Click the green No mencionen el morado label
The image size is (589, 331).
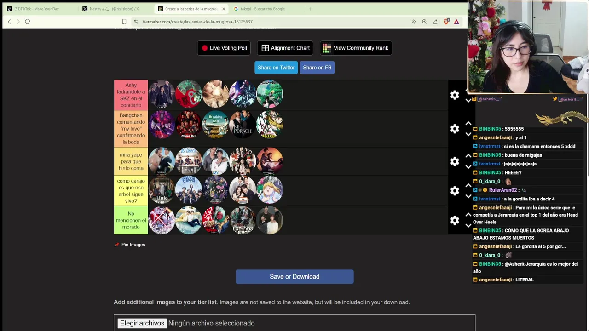[131, 220]
